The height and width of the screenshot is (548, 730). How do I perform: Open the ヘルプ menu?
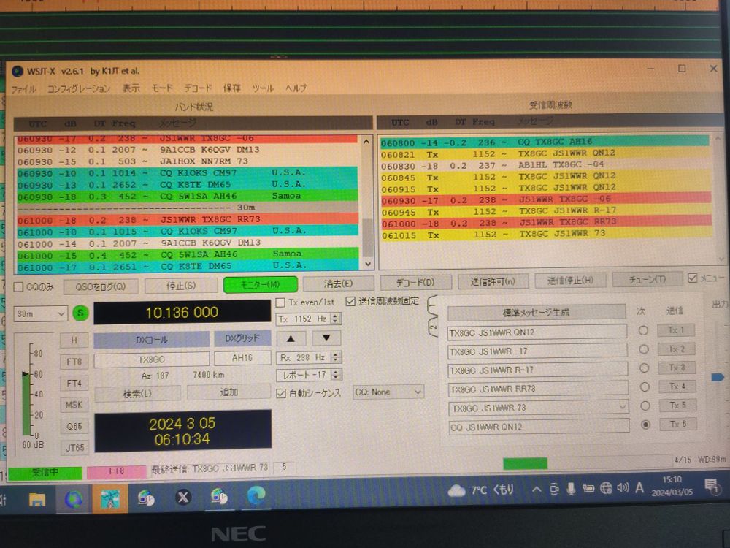(296, 88)
